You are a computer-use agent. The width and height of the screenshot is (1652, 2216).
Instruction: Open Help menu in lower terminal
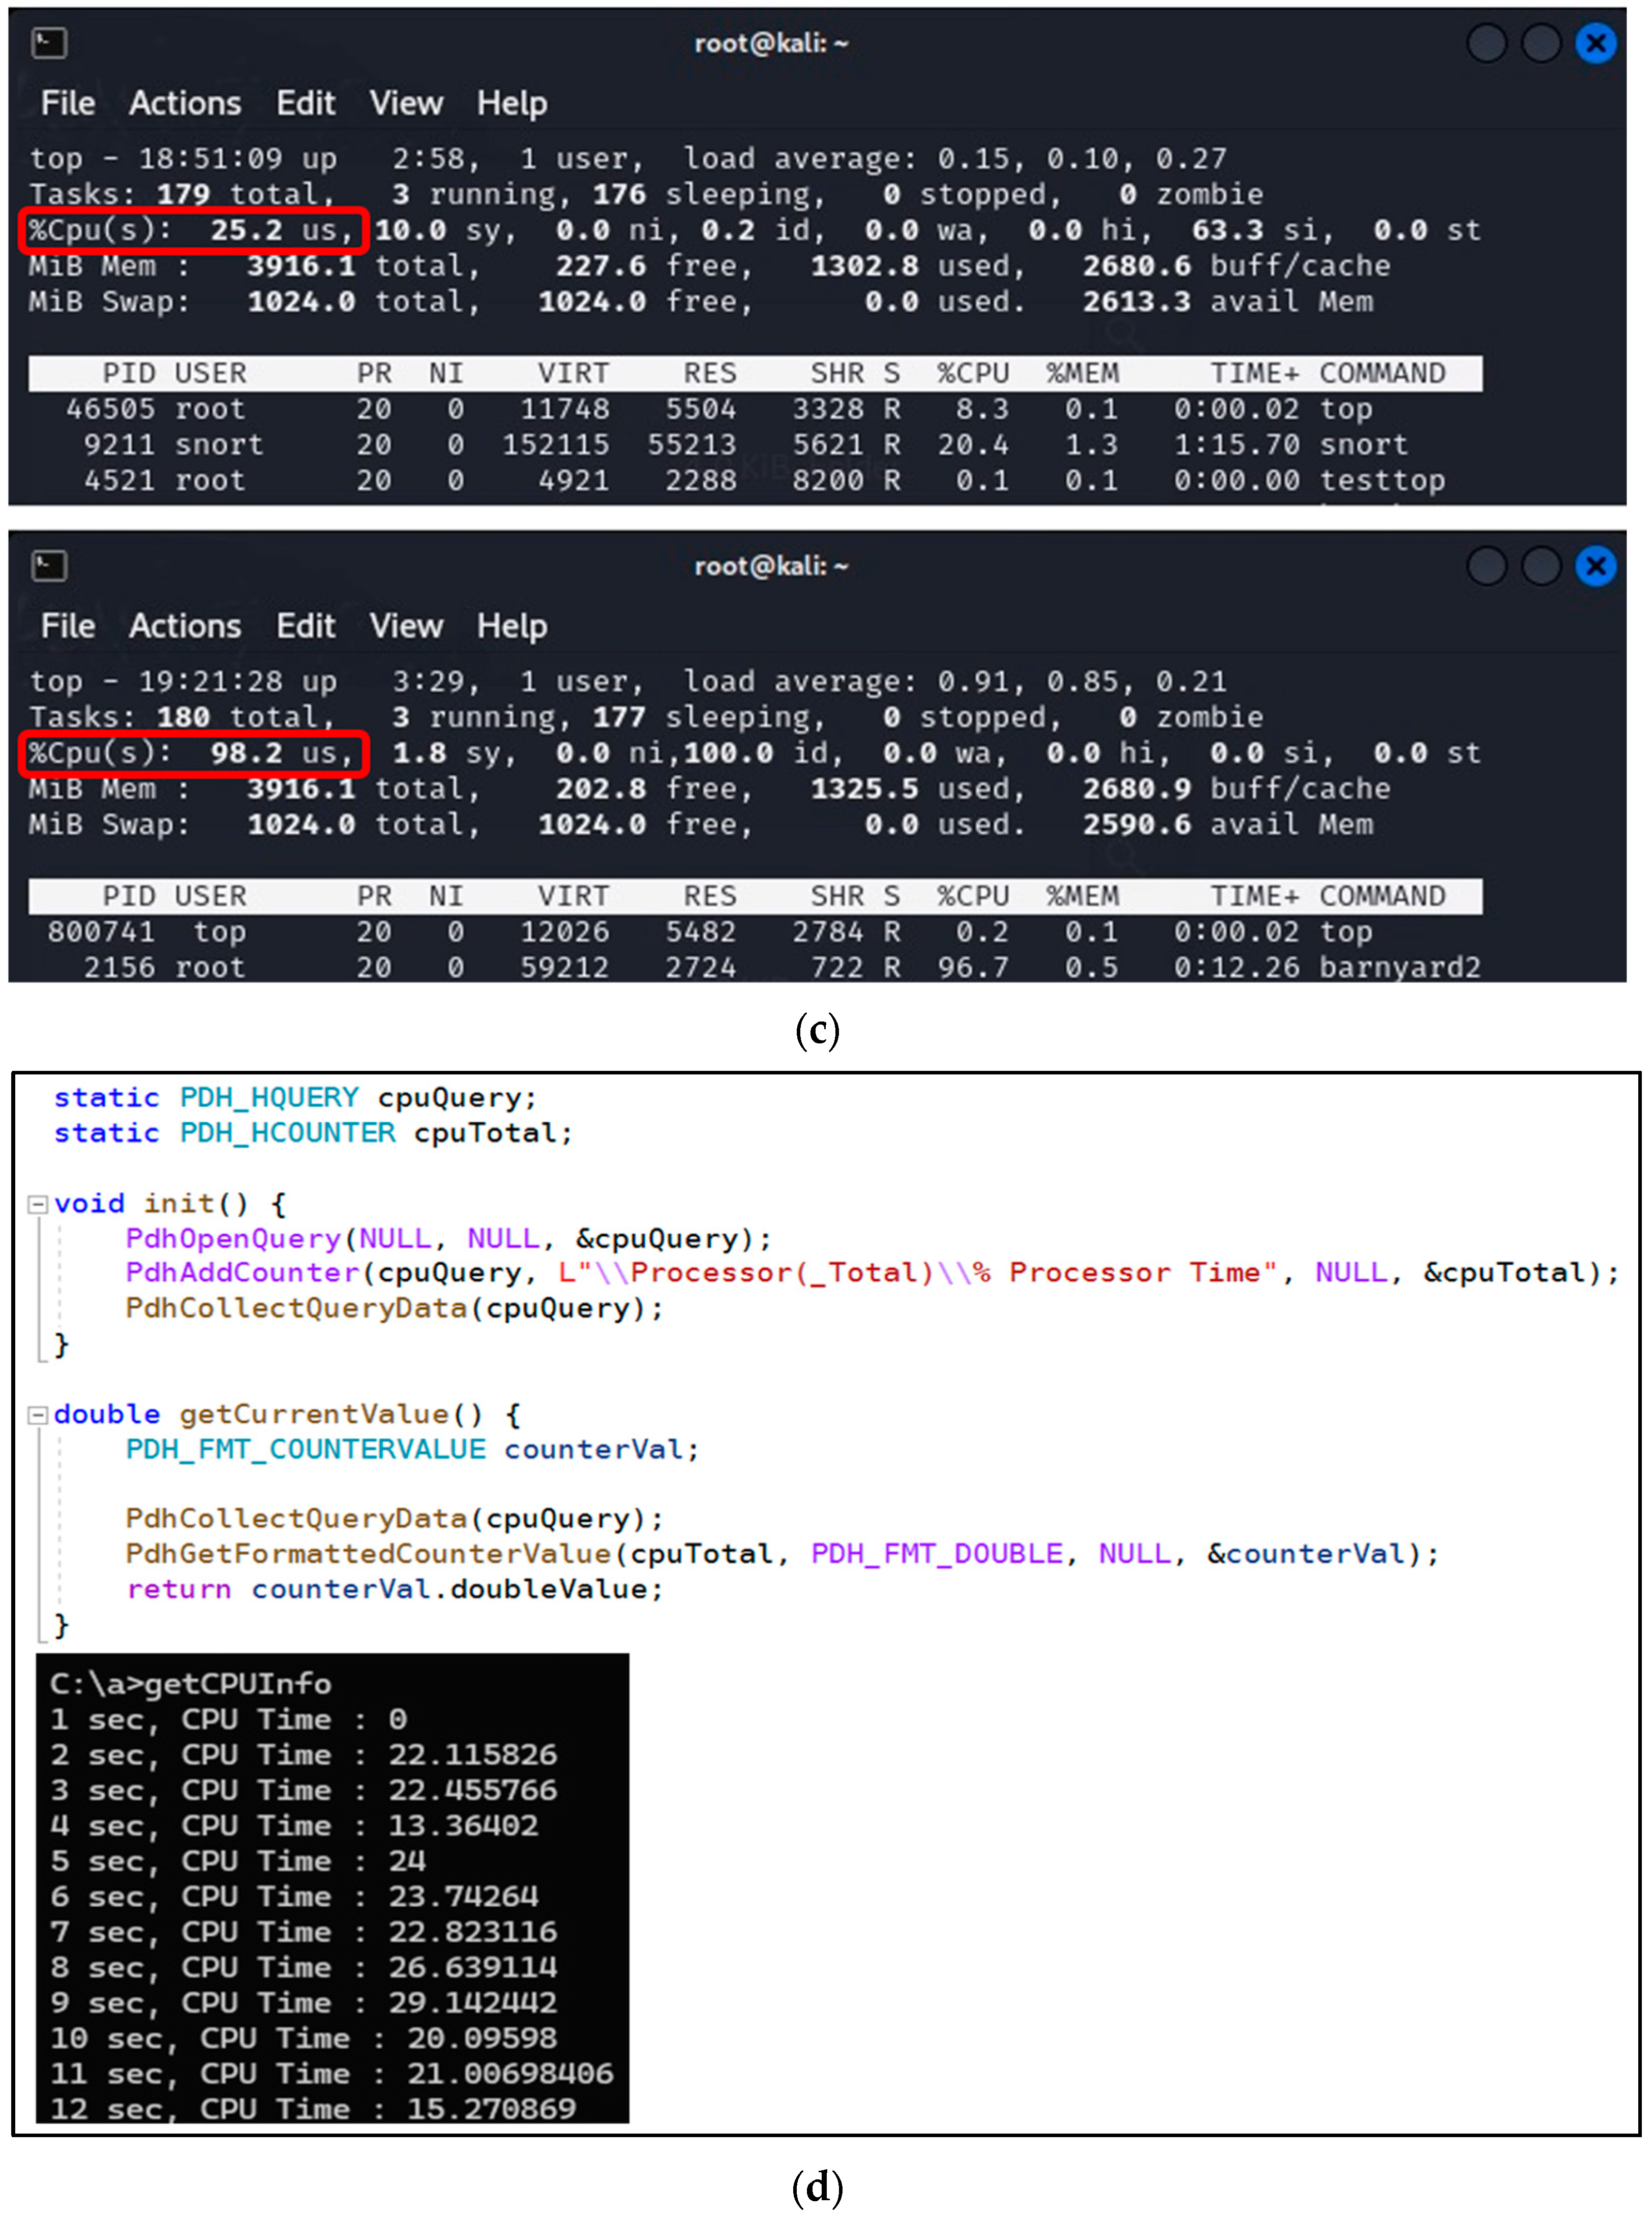click(511, 626)
